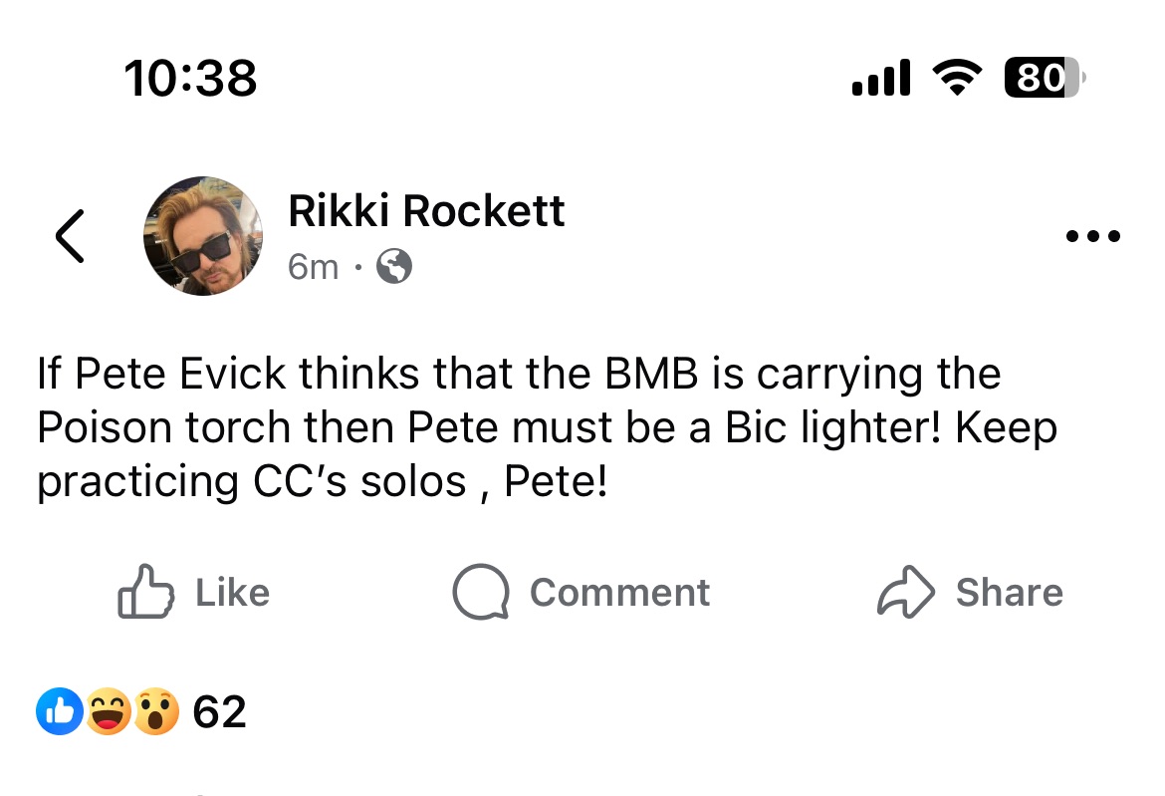Go back using the left chevron arrow

point(70,236)
